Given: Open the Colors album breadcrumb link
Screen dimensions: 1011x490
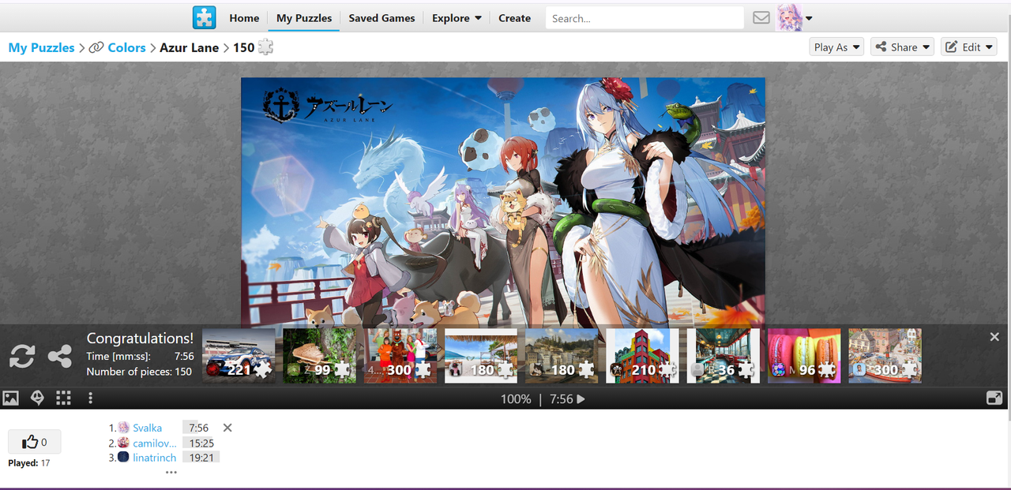Looking at the screenshot, I should 126,47.
